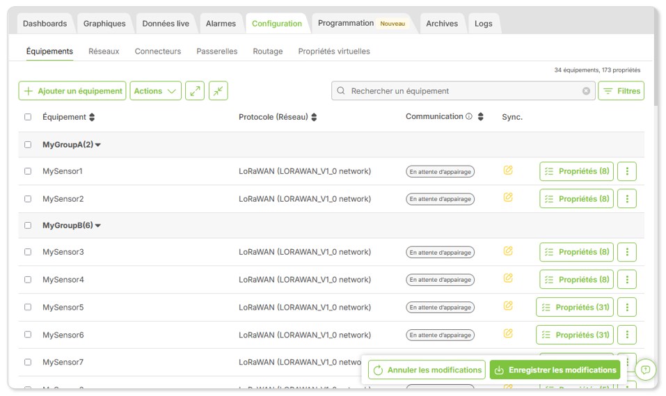Open MySensor2 Propriétés (8) button
666x396 pixels.
tap(576, 199)
